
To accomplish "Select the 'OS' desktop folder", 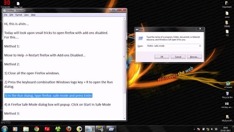I will [227, 33].
